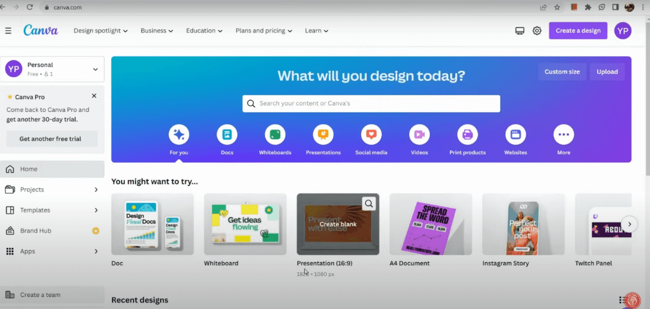Open the Videos category icon
The image size is (650, 309).
[419, 134]
